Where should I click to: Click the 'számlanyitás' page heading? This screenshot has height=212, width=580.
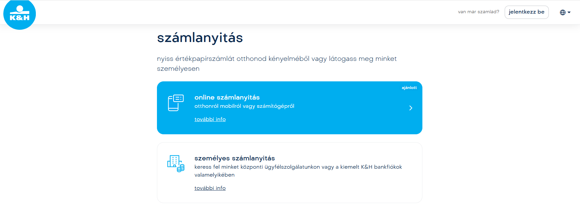pos(200,38)
